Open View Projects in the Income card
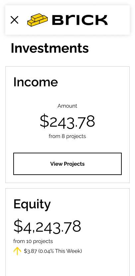 [67, 164]
